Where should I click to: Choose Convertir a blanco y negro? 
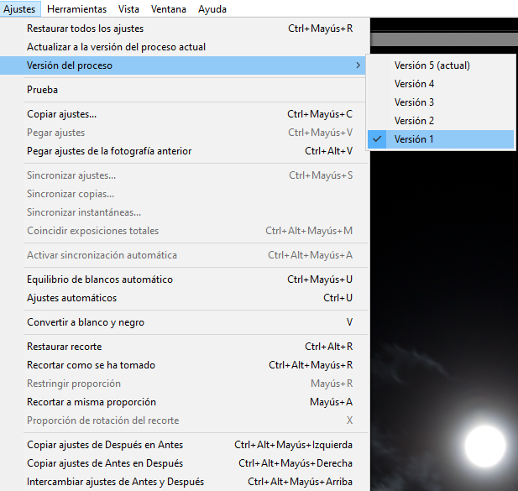(183, 322)
